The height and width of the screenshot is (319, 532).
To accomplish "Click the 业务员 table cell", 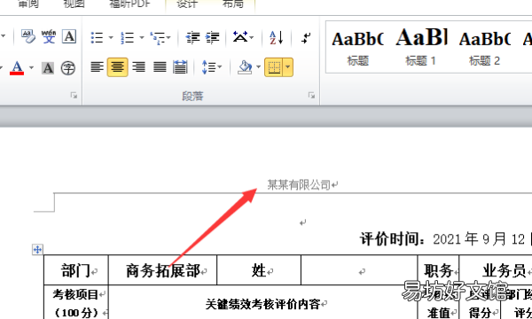I will click(496, 270).
